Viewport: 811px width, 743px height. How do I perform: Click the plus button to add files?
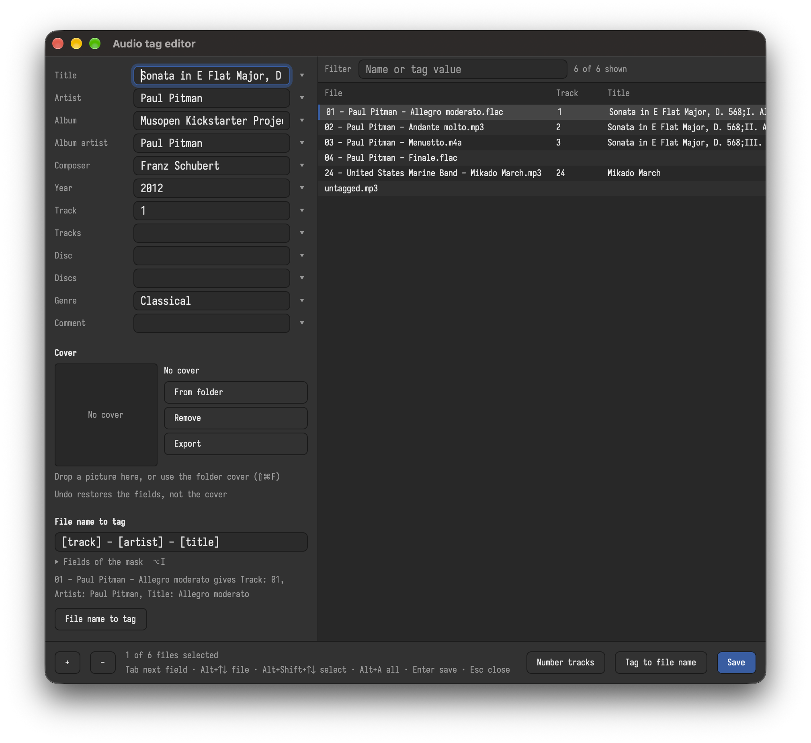click(67, 663)
